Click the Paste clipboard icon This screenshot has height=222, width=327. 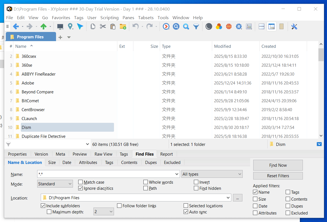click(113, 27)
